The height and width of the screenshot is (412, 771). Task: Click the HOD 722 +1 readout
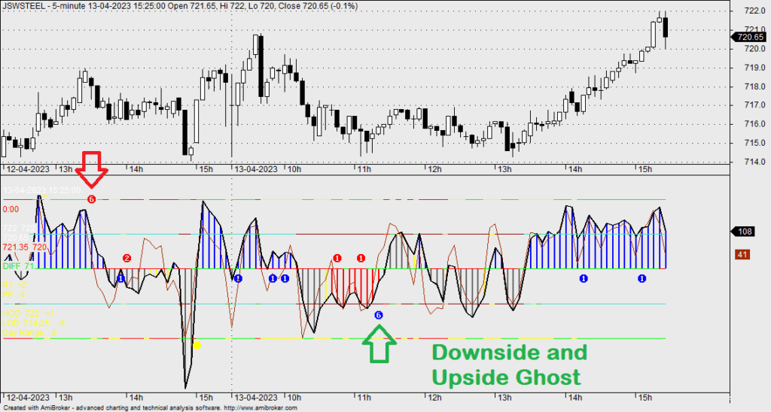[29, 314]
